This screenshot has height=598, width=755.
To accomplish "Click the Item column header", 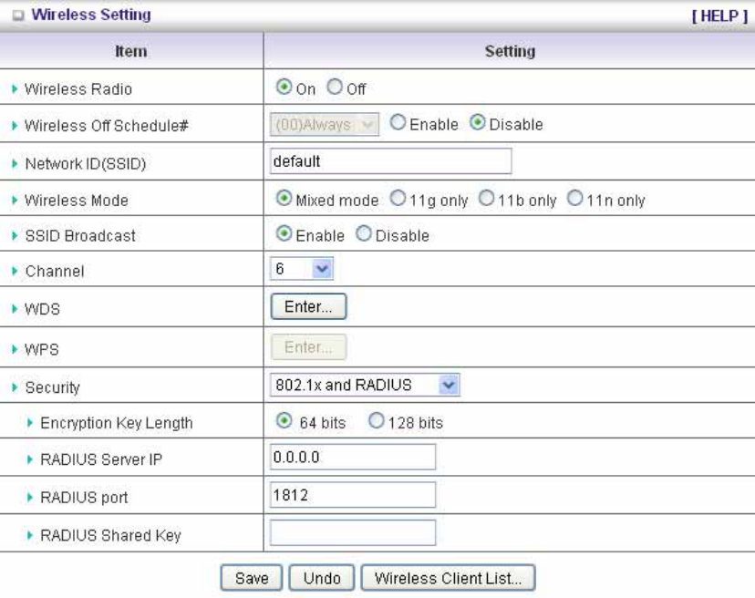I will tap(131, 51).
